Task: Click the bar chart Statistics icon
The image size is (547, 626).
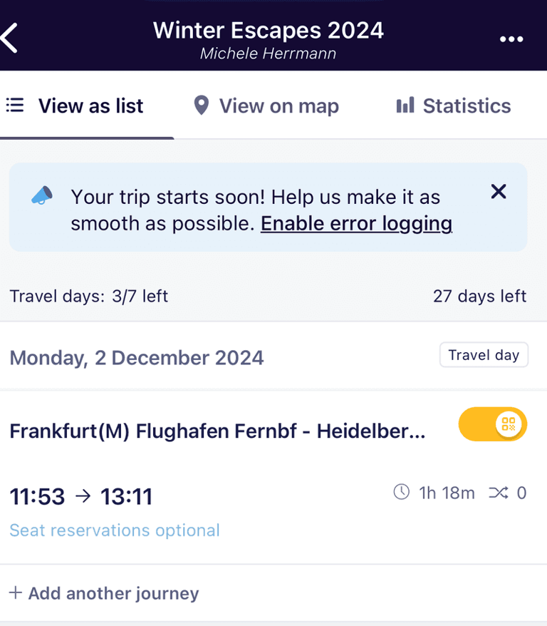Action: (x=404, y=105)
